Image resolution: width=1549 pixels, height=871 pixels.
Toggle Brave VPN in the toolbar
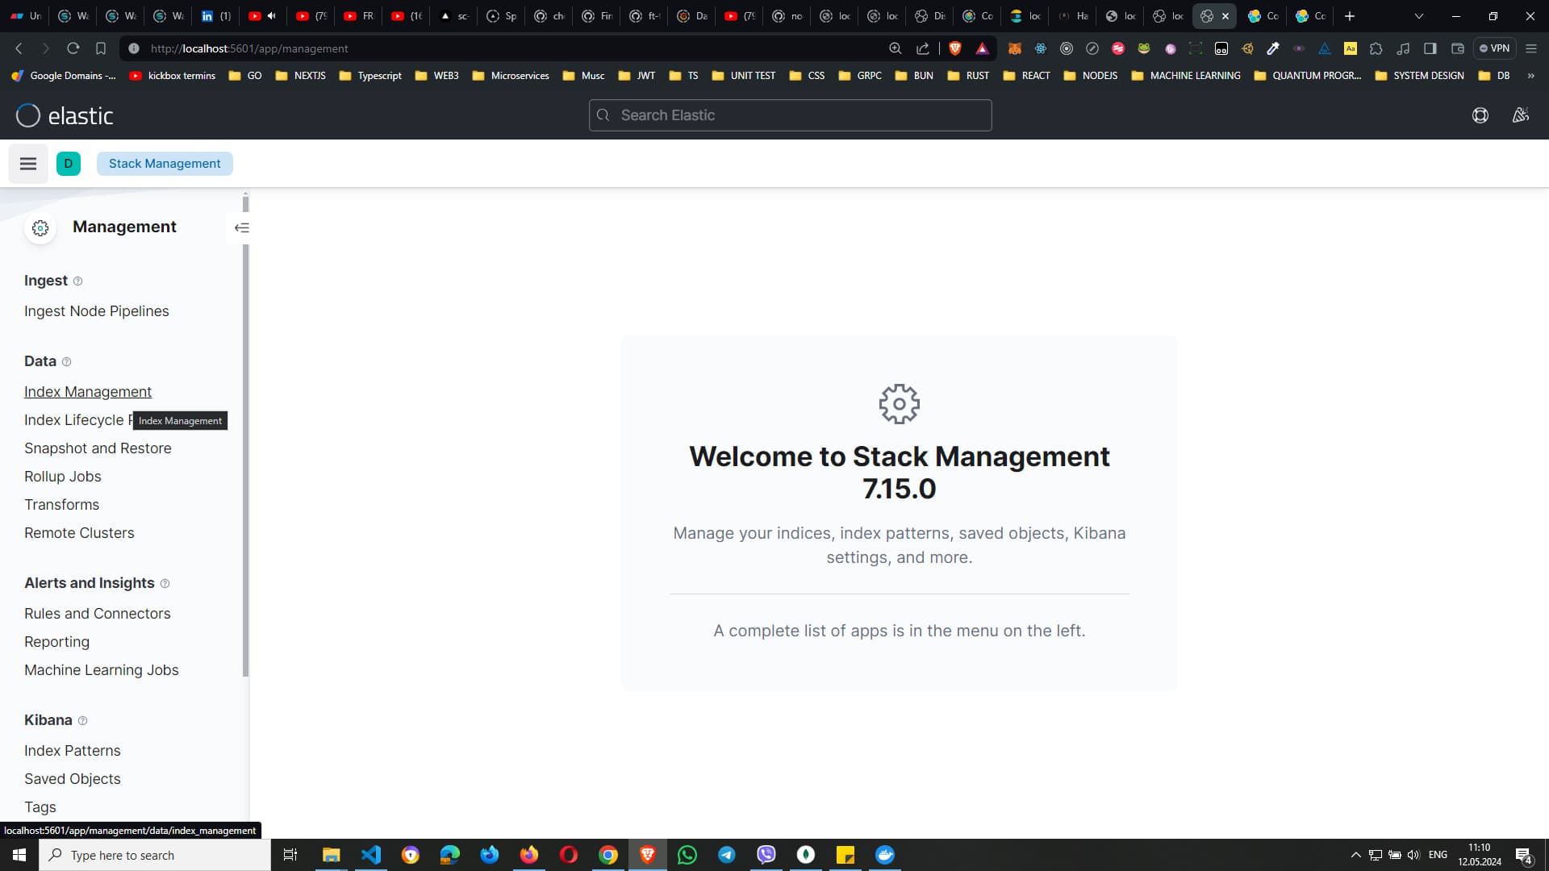[1495, 48]
